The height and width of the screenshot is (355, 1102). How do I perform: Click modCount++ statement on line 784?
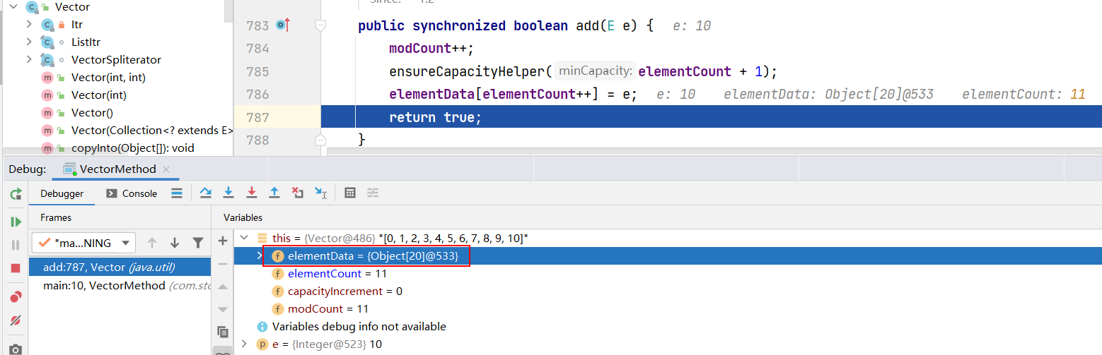point(431,48)
